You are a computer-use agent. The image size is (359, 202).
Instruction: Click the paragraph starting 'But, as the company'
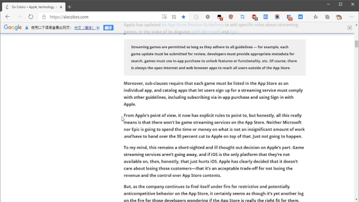coord(214,193)
